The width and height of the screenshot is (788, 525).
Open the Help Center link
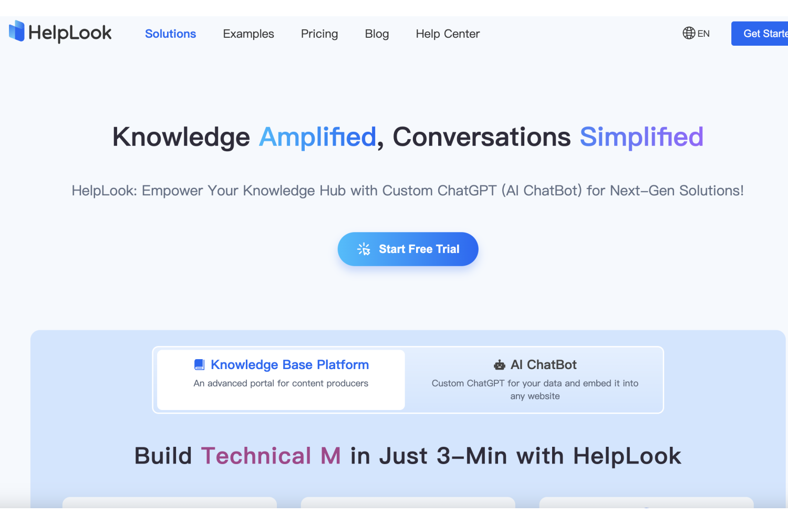pyautogui.click(x=448, y=34)
